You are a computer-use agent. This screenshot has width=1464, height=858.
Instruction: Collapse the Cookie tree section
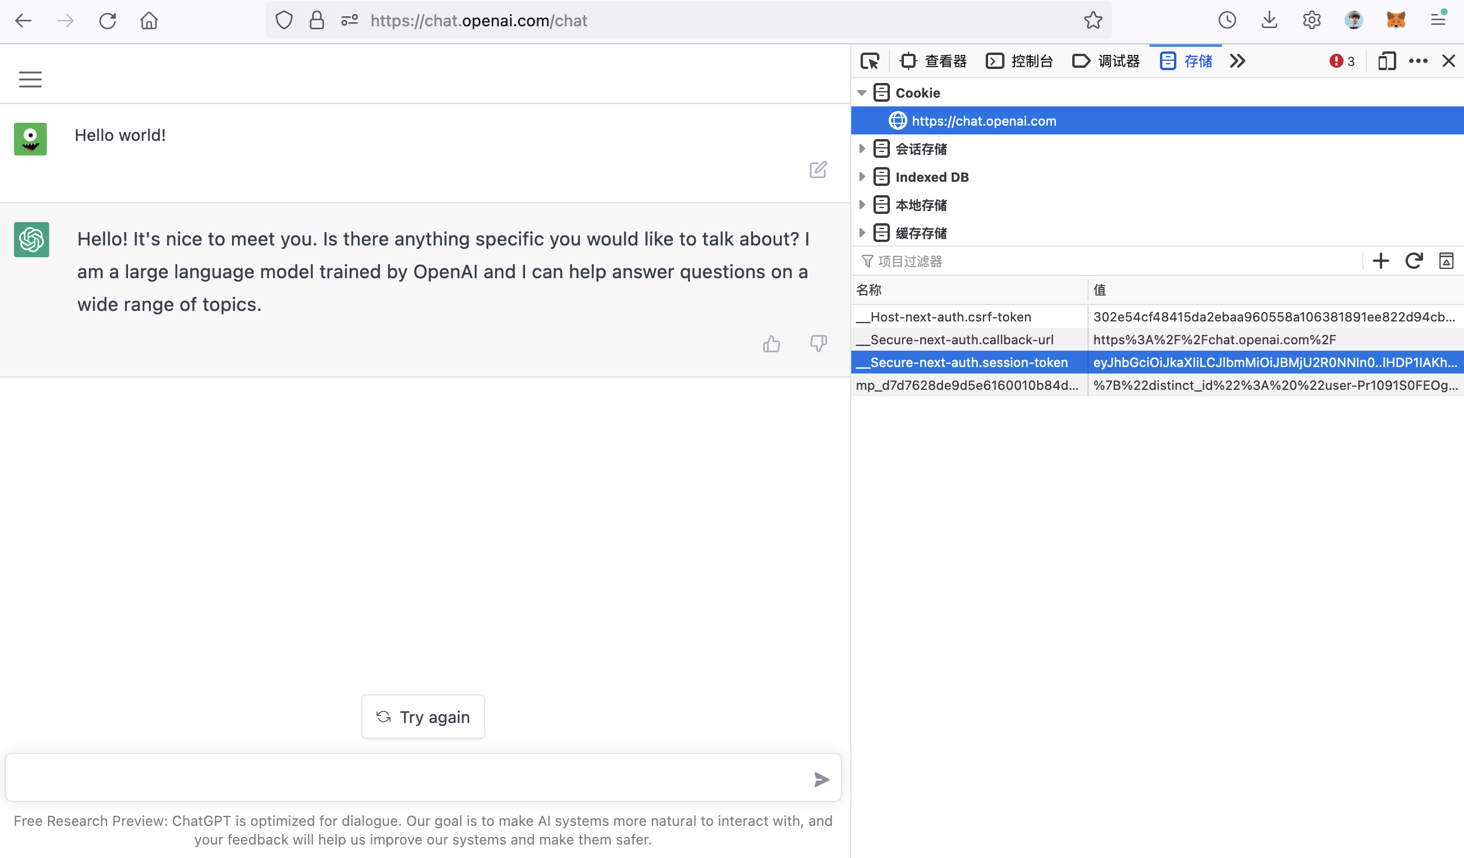tap(862, 93)
